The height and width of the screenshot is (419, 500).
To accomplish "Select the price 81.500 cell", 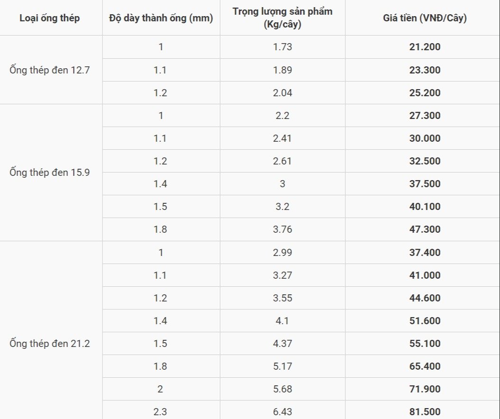I will click(x=425, y=410).
